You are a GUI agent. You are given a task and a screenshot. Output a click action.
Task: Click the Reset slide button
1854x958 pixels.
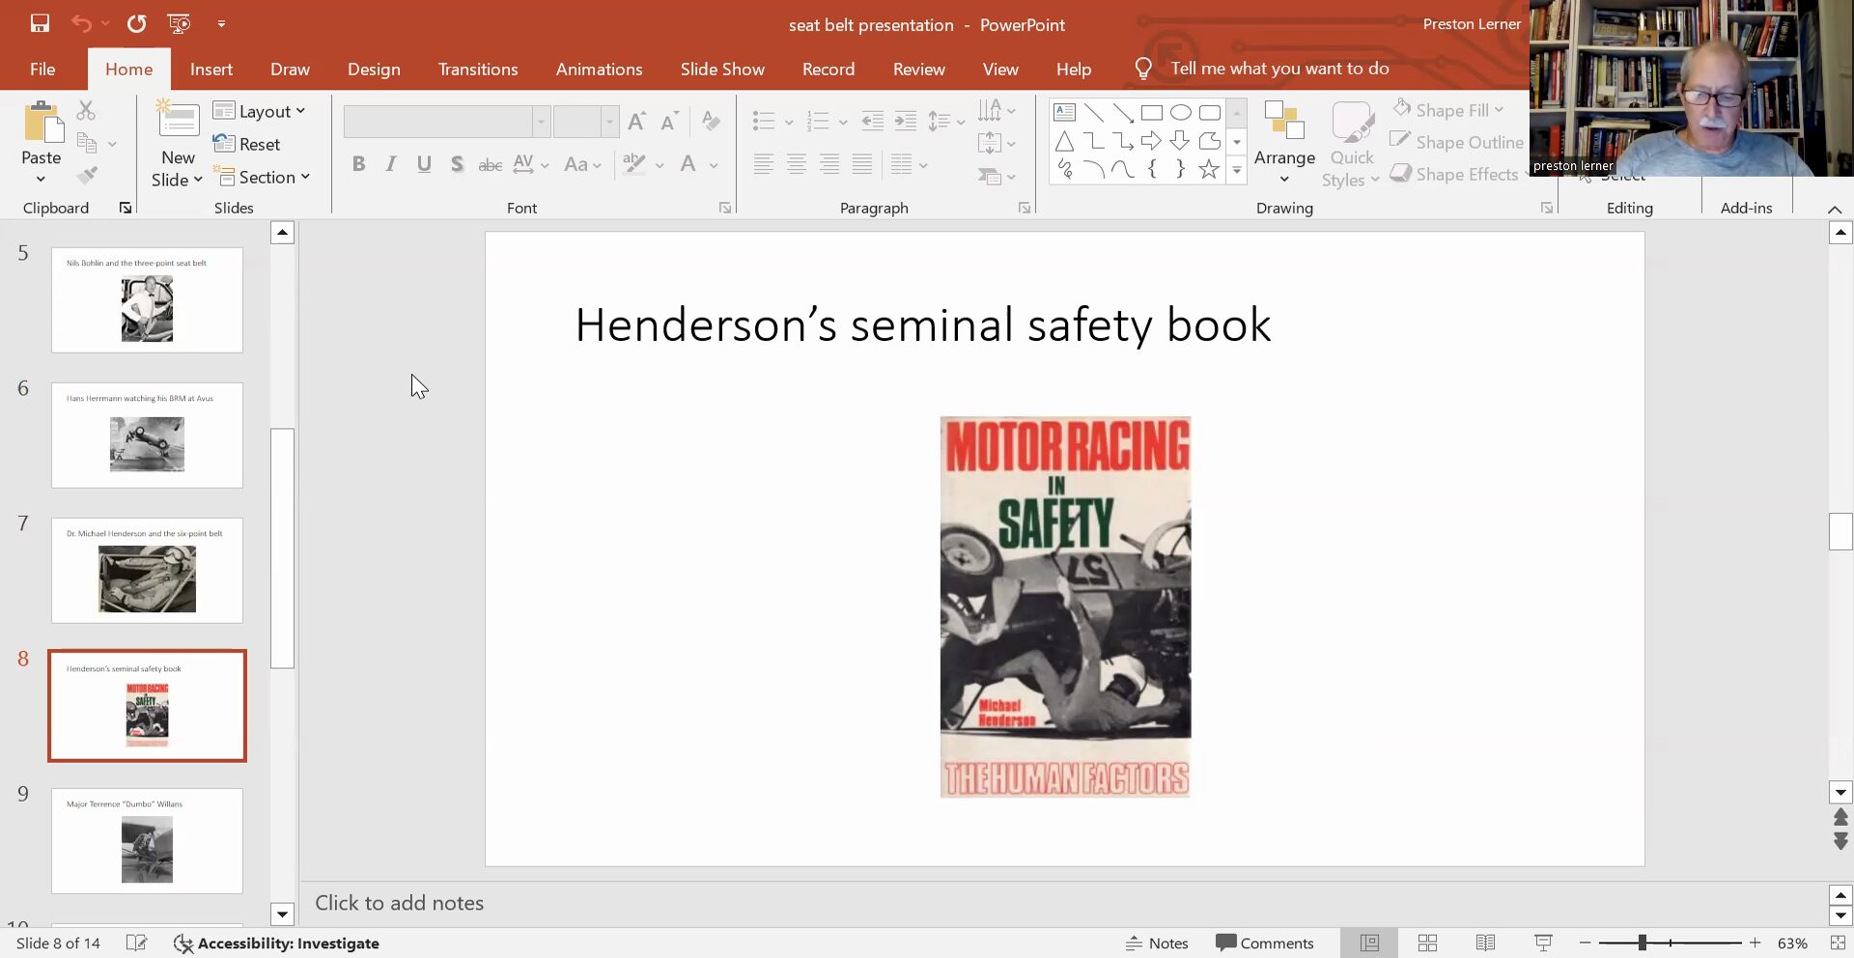247,144
